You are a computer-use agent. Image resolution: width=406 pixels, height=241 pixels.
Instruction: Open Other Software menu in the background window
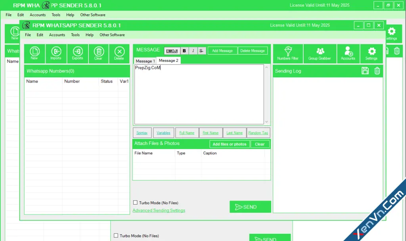coord(93,15)
